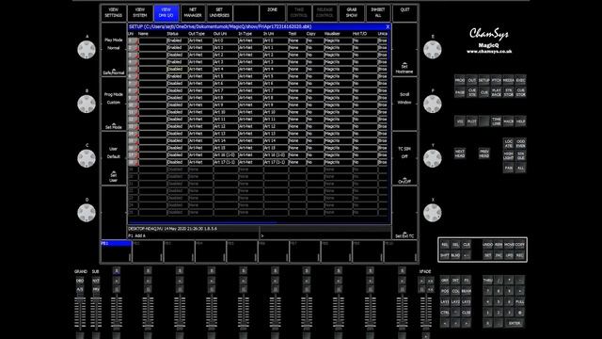Open In Type Art-Net for universe 1
The width and height of the screenshot is (602, 339).
(250, 40)
